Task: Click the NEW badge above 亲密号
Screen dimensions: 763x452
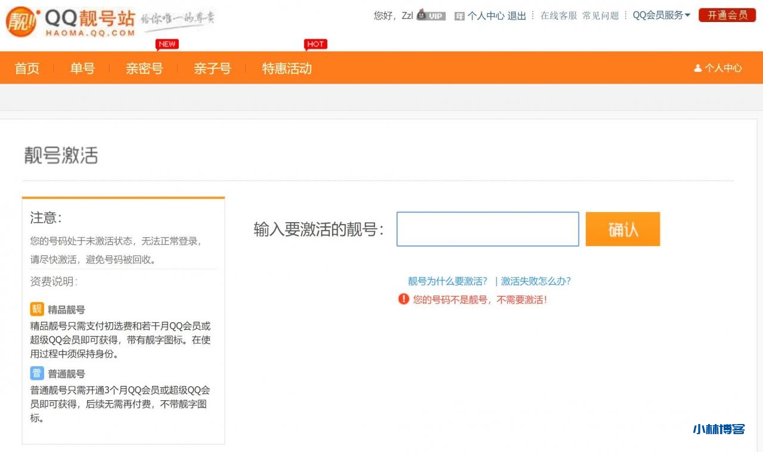Action: 167,44
